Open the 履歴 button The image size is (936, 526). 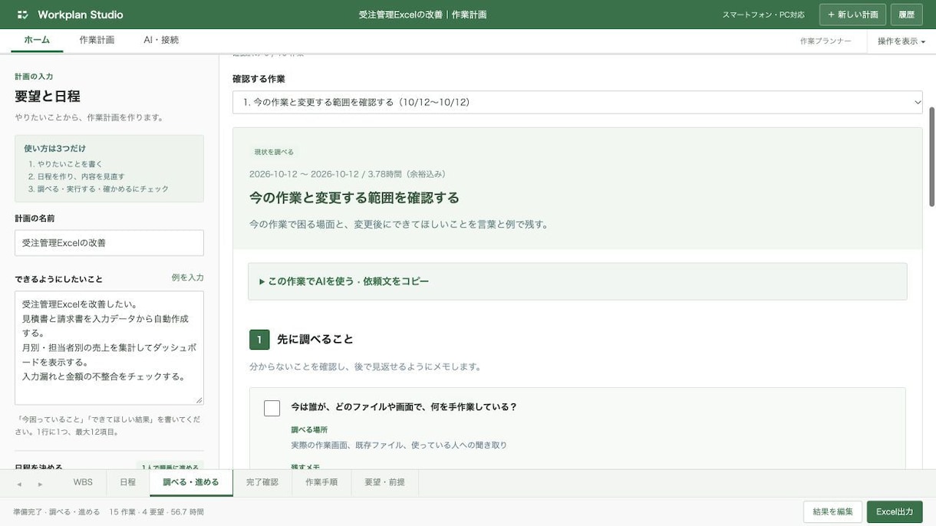906,15
